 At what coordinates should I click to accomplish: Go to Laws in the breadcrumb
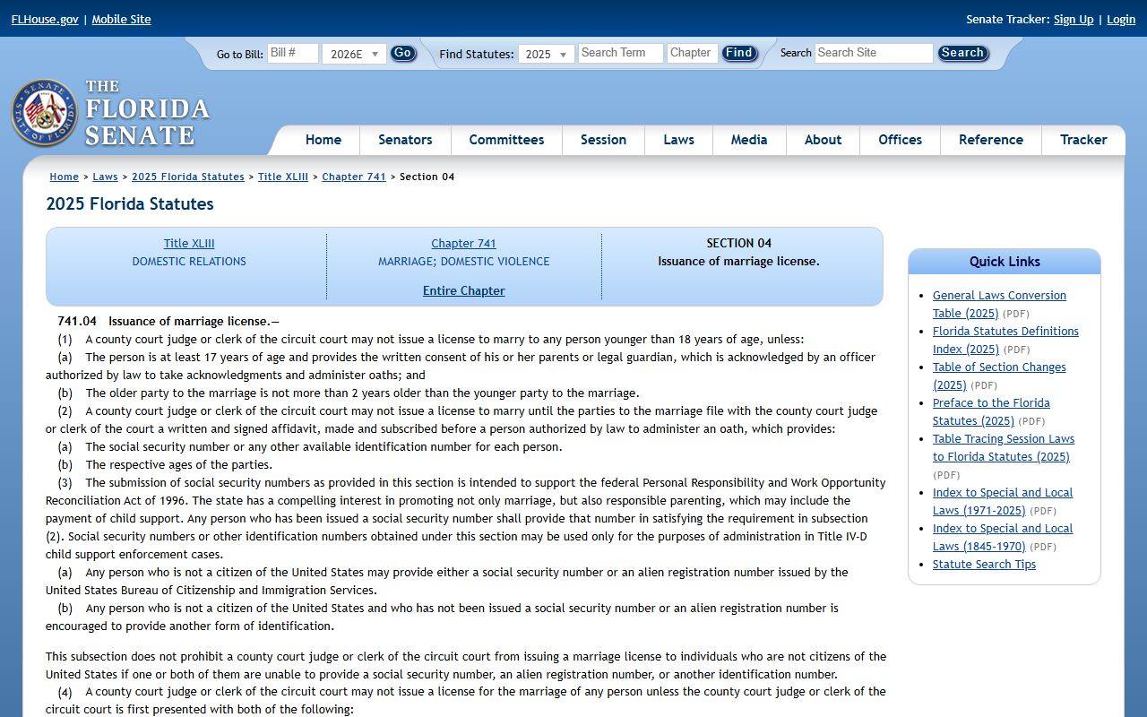coord(105,177)
